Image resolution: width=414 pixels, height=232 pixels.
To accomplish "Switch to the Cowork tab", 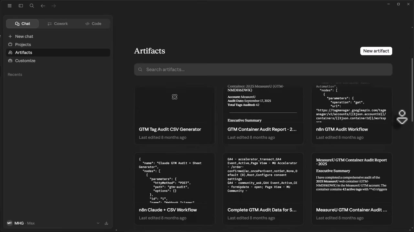I will (58, 24).
